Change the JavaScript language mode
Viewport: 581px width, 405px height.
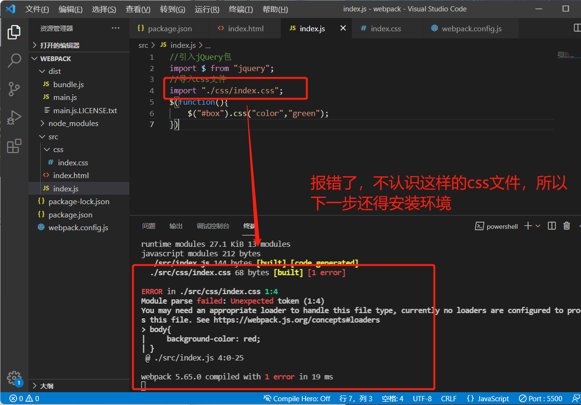coord(488,399)
